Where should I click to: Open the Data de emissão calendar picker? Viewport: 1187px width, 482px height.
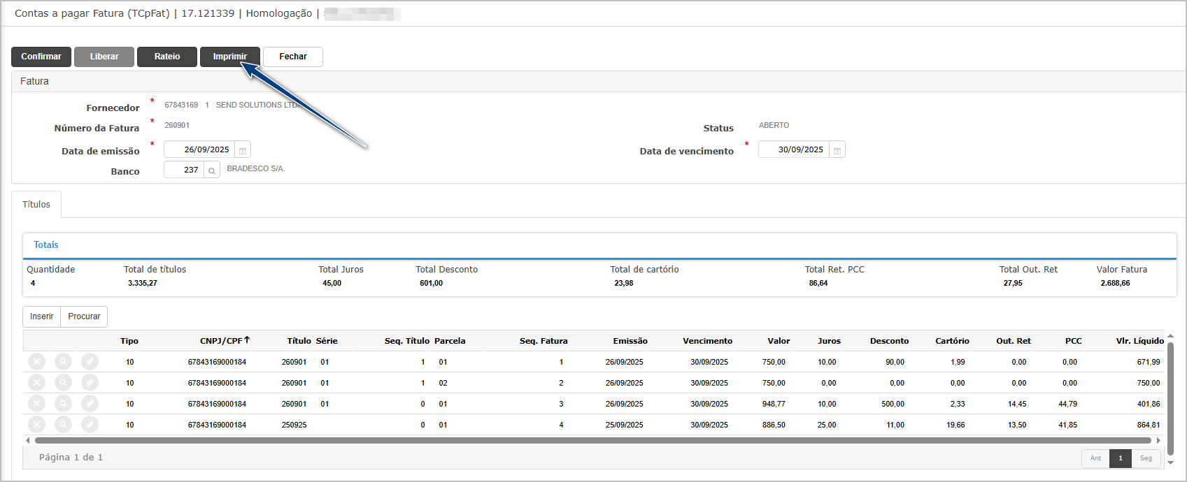(x=243, y=150)
